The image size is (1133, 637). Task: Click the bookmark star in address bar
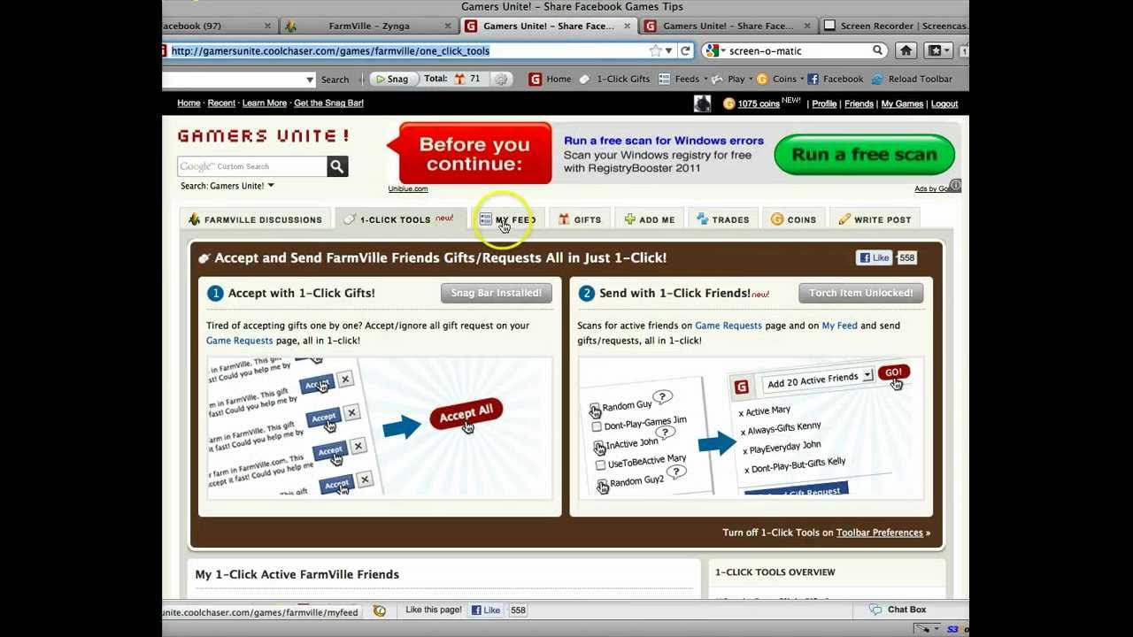coord(655,51)
